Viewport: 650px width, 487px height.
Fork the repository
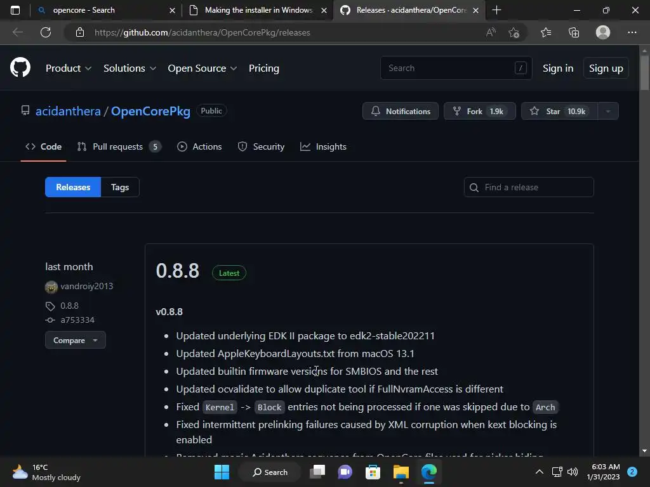coord(480,112)
